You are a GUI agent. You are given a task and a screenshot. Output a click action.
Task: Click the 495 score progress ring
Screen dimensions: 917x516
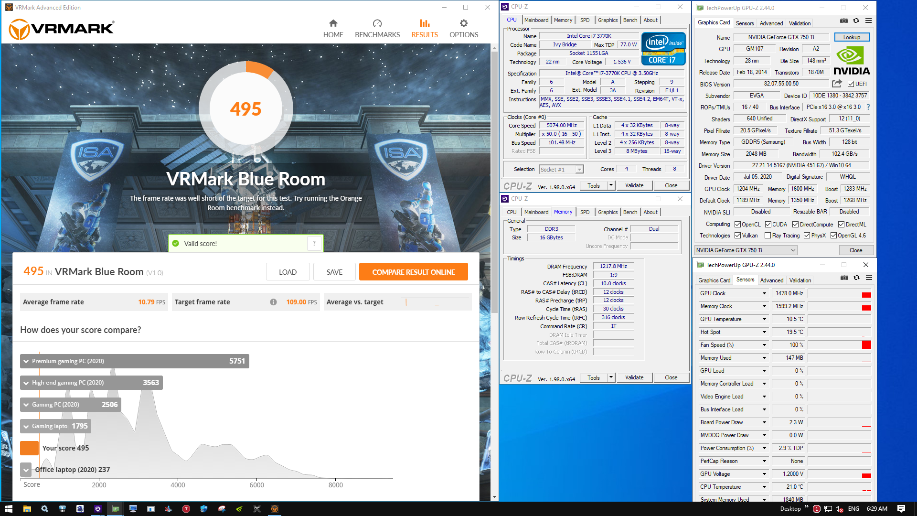[246, 109]
